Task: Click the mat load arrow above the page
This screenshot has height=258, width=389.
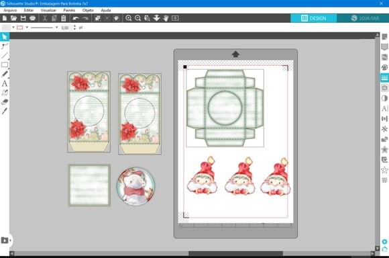Action: point(235,54)
